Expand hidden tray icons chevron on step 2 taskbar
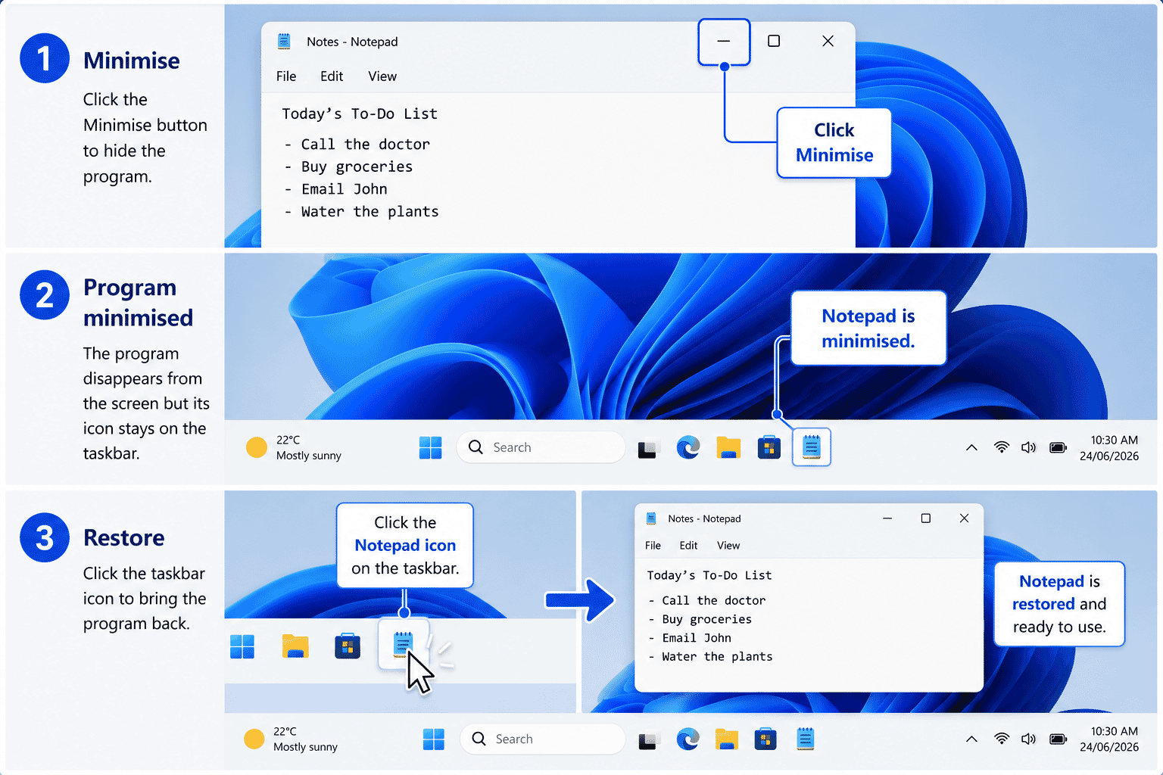The image size is (1163, 775). 971,447
